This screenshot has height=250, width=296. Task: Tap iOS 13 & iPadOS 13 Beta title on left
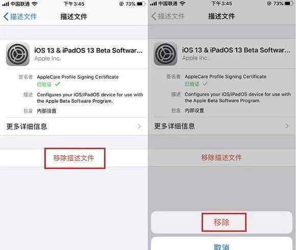[88, 51]
